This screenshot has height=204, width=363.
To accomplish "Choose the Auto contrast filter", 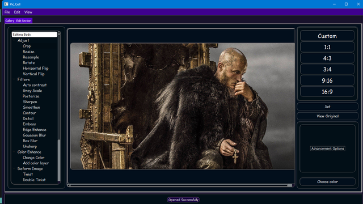I will pos(35,85).
